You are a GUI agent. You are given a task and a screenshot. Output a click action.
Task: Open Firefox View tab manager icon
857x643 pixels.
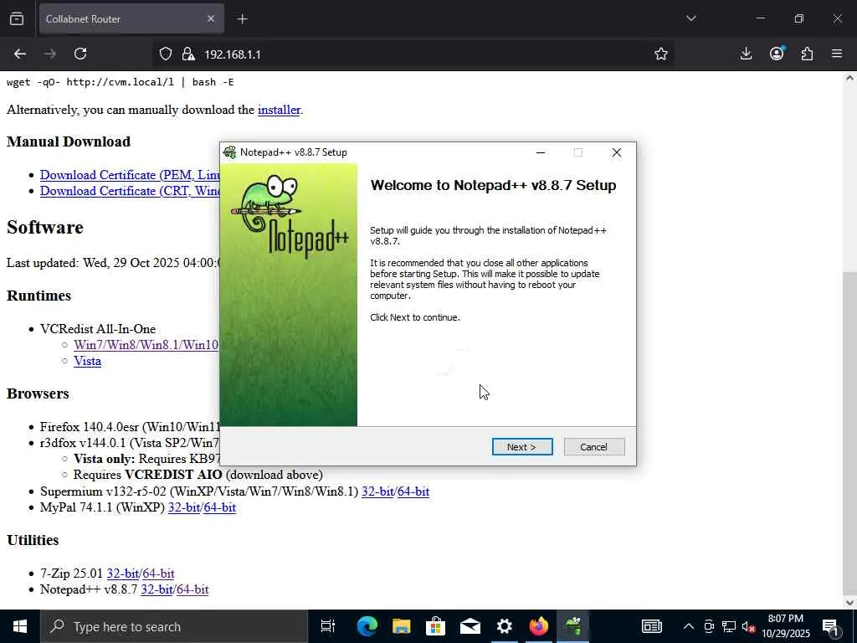point(17,18)
